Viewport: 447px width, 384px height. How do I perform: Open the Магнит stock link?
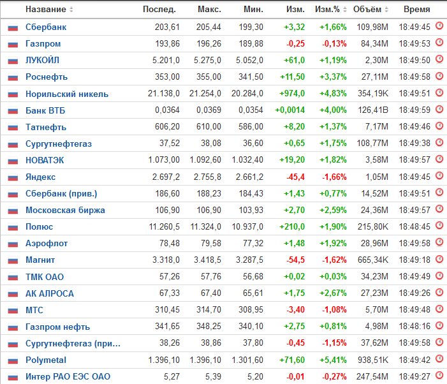[40, 260]
